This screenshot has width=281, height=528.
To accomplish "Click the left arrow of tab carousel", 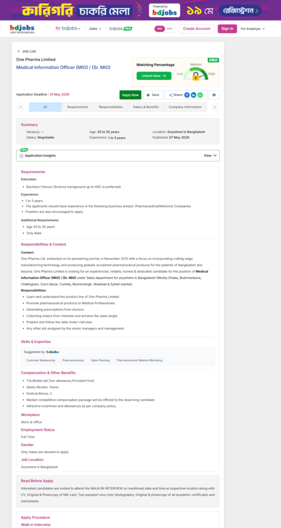I will [21, 107].
